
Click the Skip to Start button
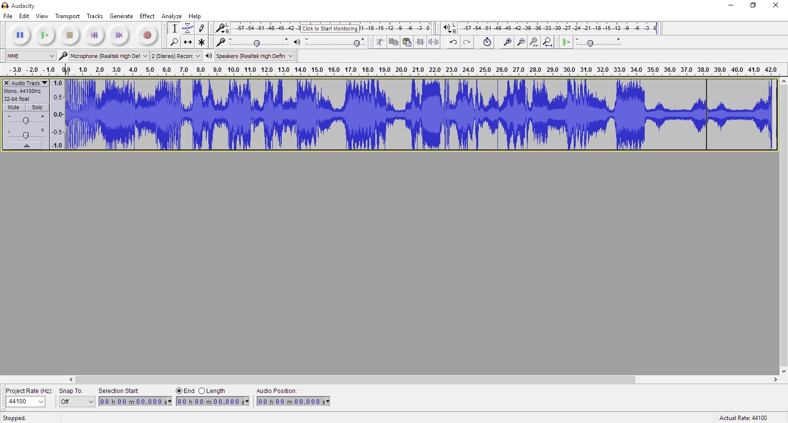click(94, 35)
